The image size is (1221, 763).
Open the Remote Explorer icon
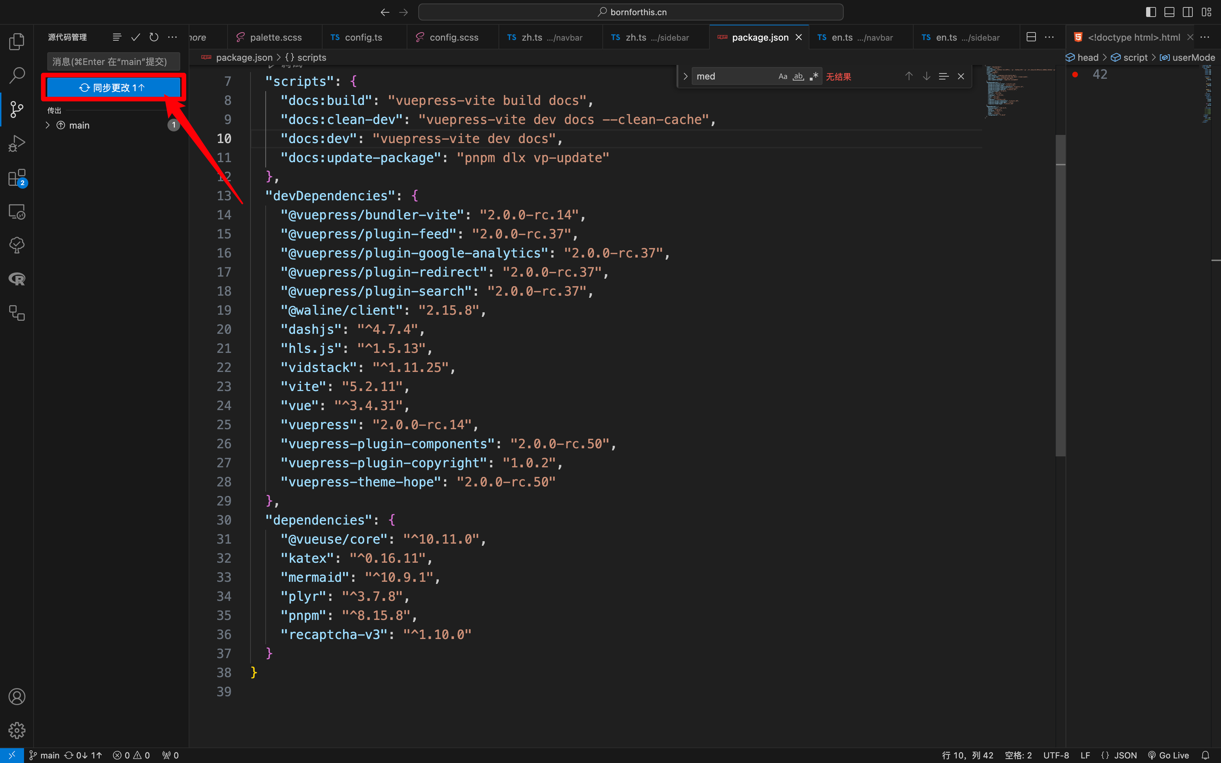[17, 212]
